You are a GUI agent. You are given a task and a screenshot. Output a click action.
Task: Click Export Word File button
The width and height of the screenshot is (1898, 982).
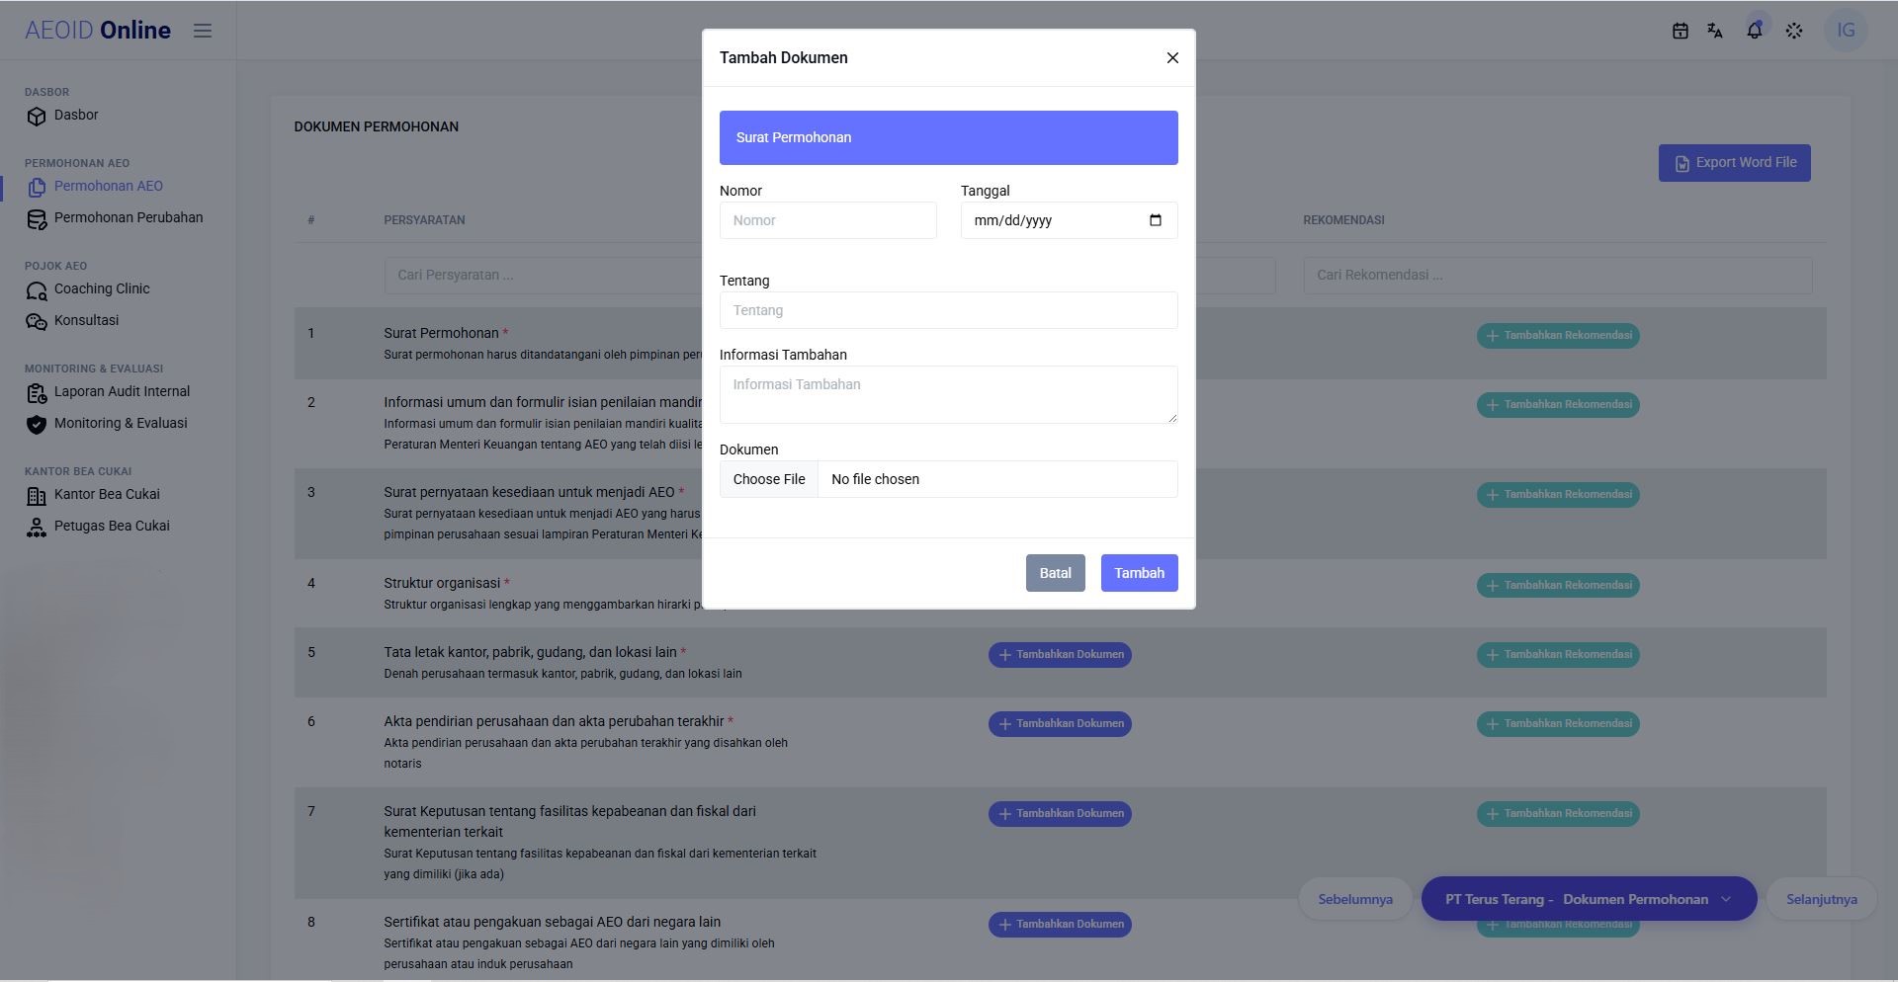1735,163
